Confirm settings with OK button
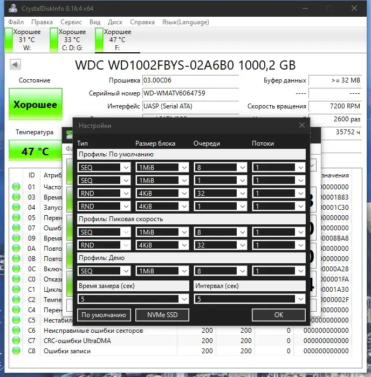The image size is (371, 377). point(279,315)
